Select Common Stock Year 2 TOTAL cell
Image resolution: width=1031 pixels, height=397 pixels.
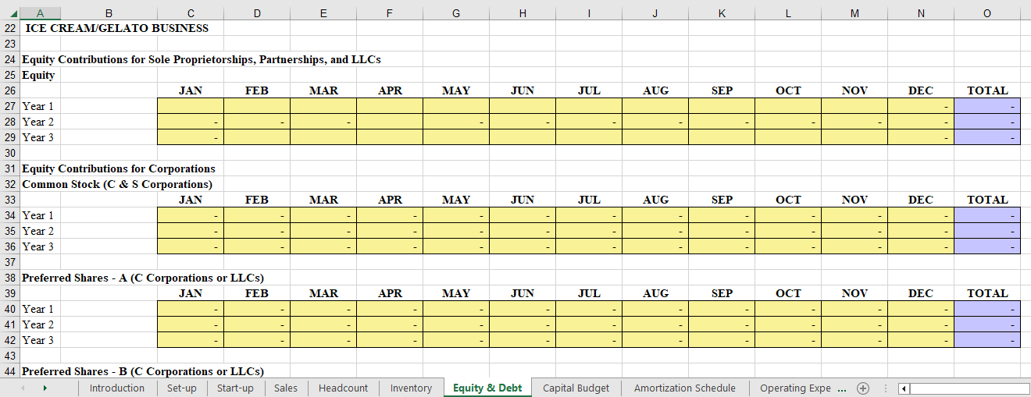987,231
